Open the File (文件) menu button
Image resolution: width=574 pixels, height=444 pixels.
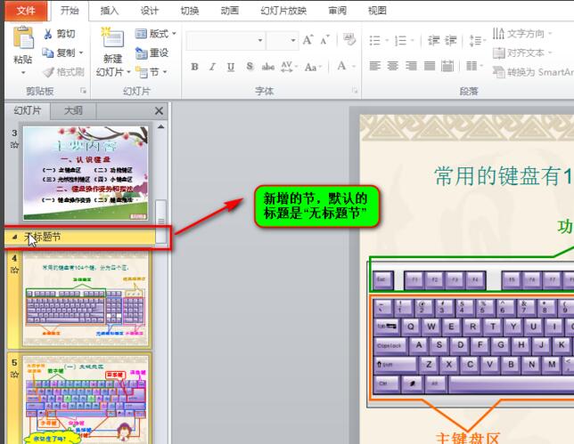pos(26,11)
